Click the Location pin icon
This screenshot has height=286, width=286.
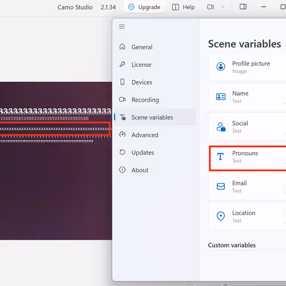(x=221, y=216)
